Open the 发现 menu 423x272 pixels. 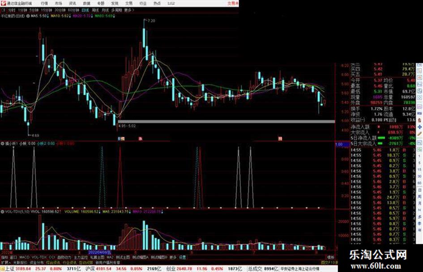115,3
